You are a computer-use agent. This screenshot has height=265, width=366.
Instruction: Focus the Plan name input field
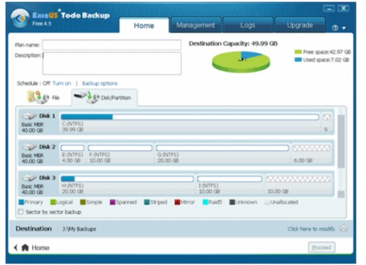pyautogui.click(x=112, y=45)
